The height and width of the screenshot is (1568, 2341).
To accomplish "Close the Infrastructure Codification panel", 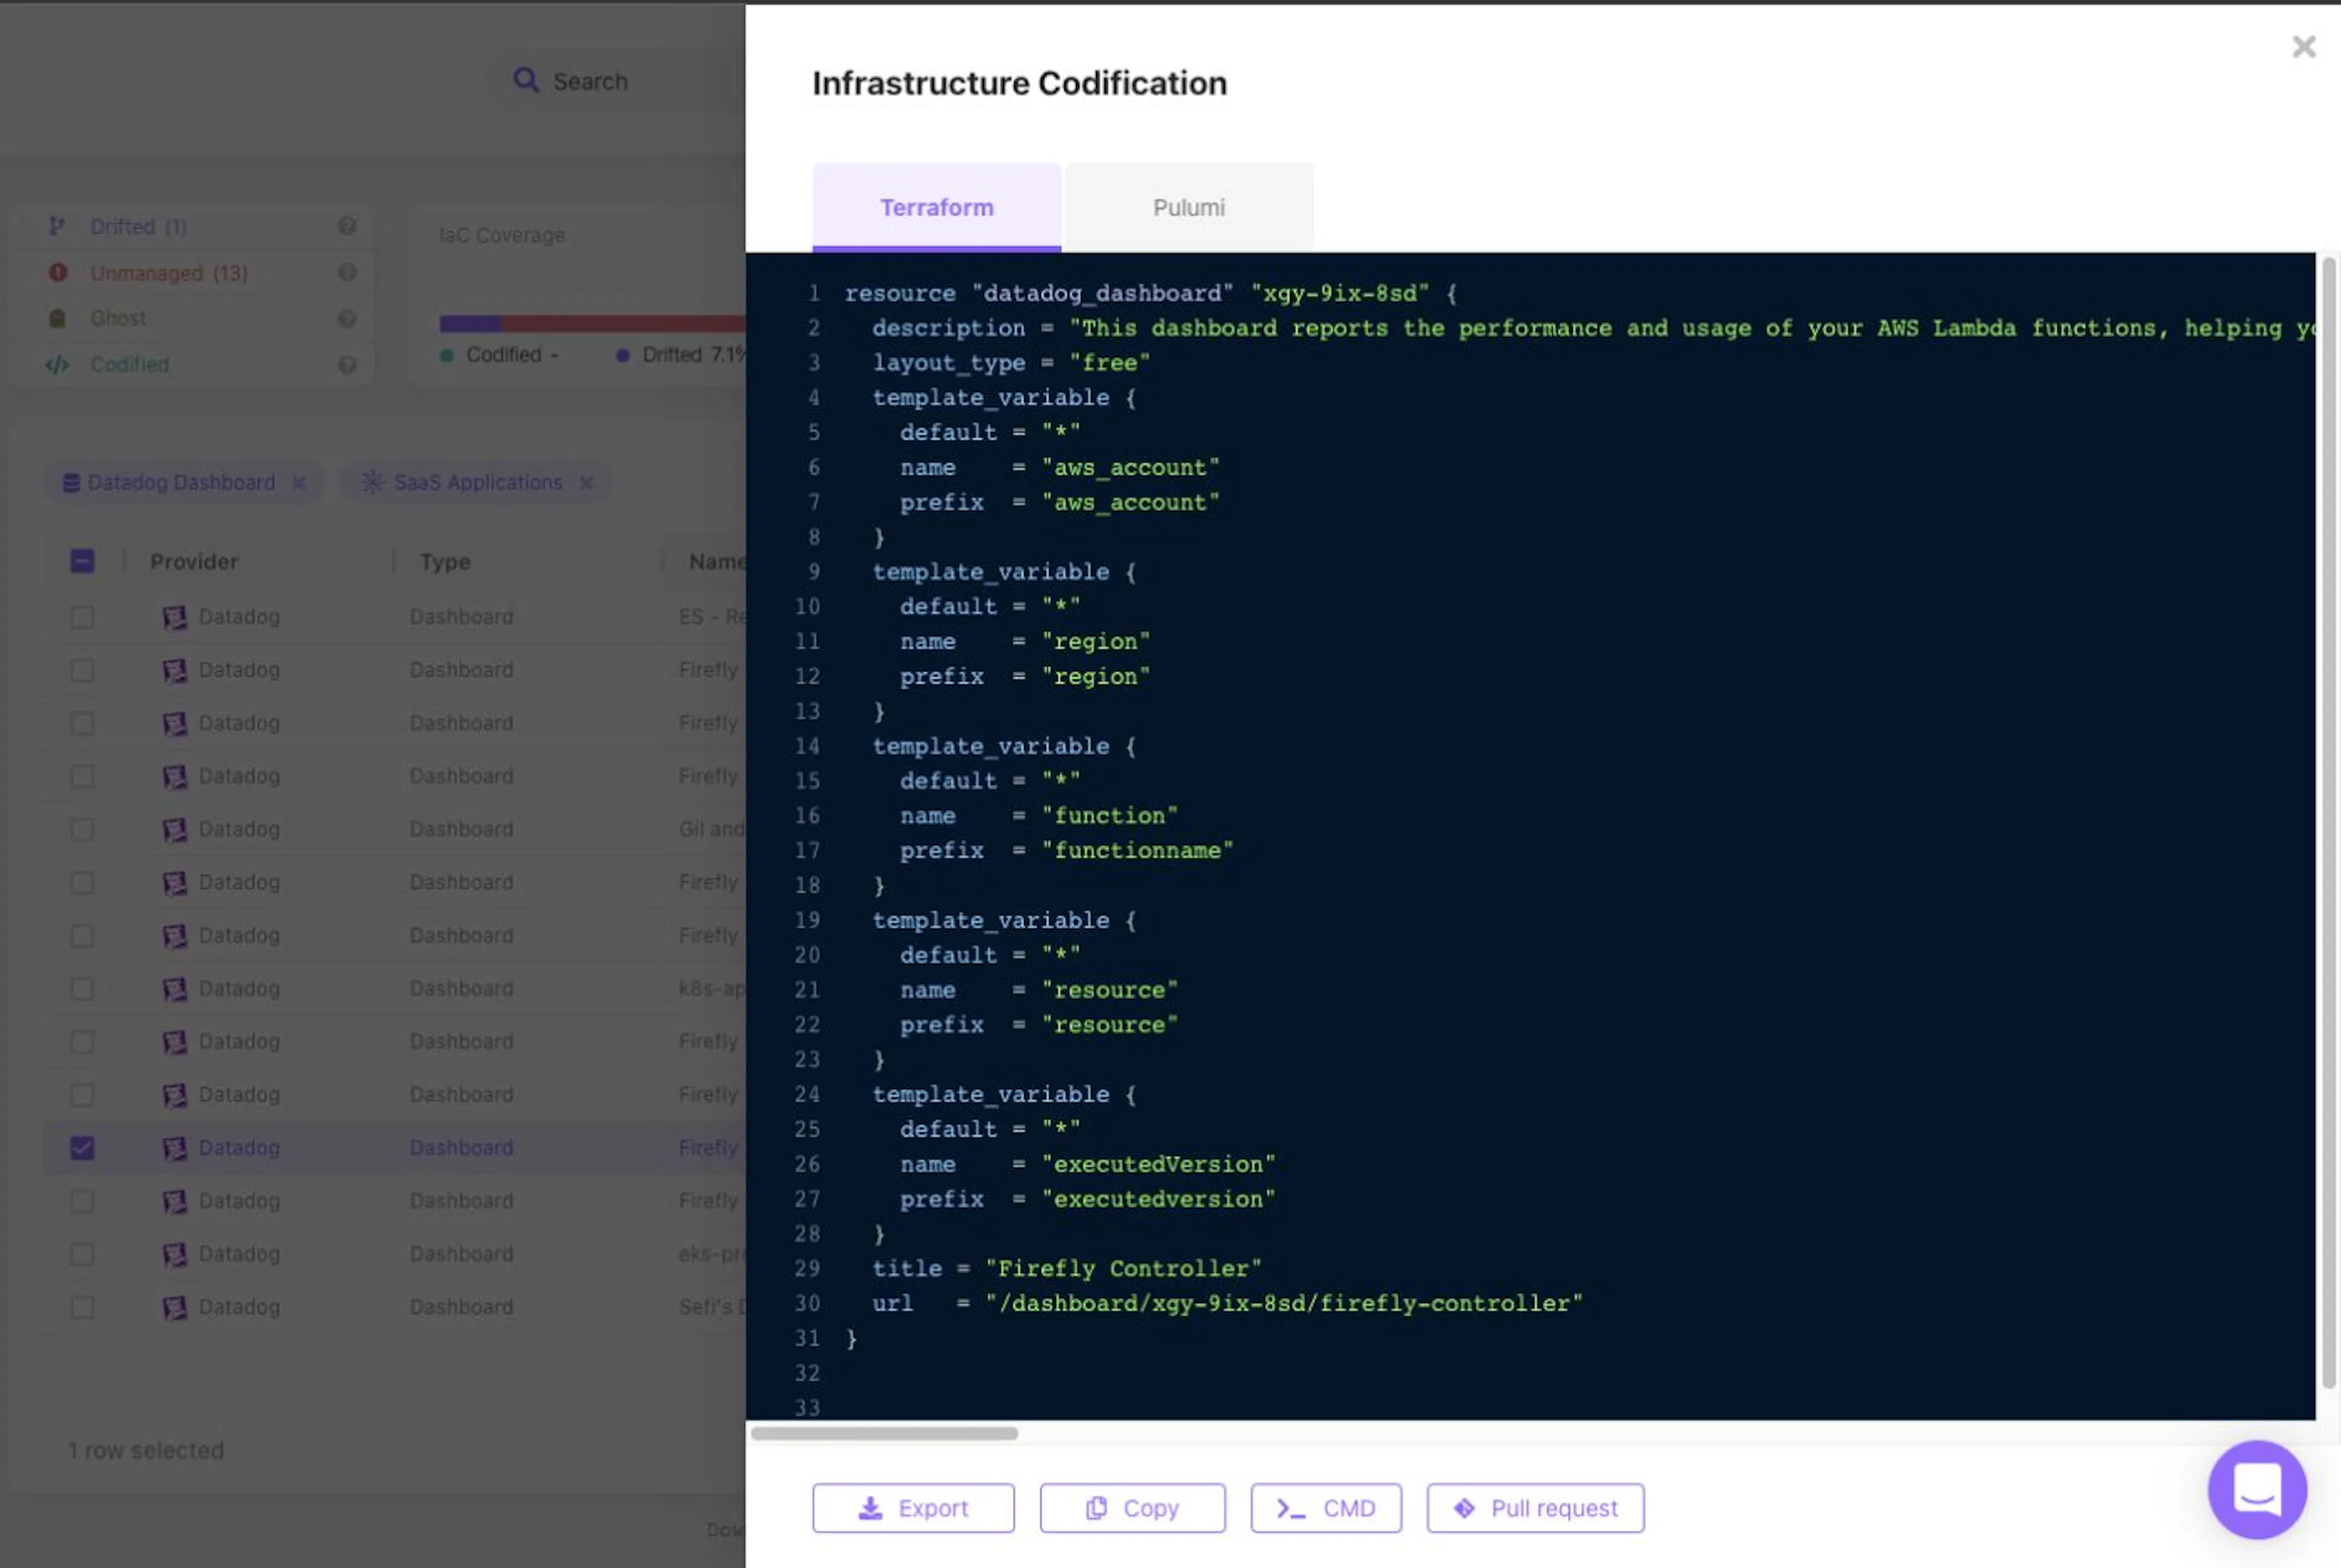I will pyautogui.click(x=2304, y=46).
